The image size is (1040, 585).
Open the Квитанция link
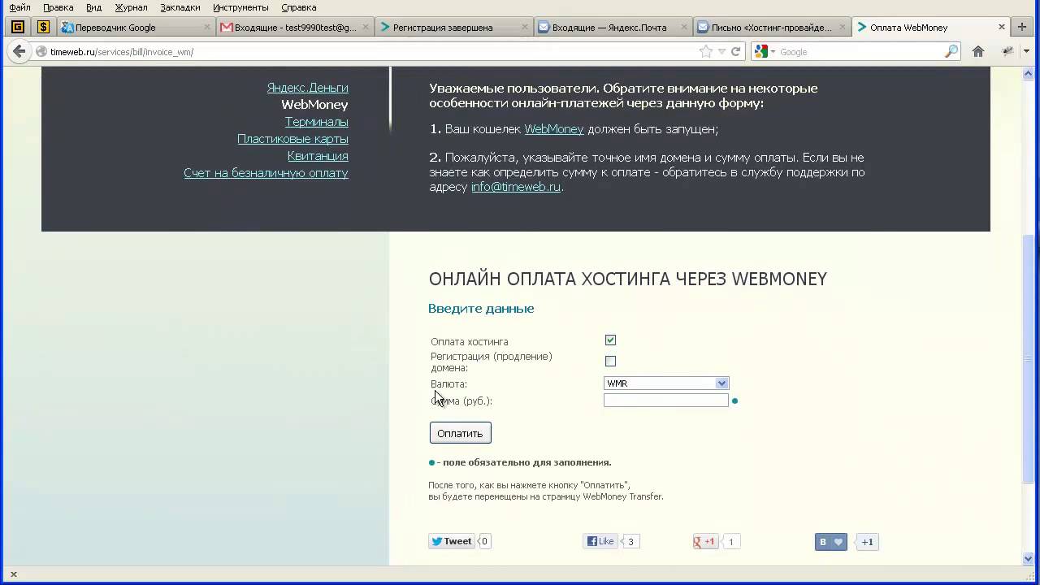click(x=318, y=156)
